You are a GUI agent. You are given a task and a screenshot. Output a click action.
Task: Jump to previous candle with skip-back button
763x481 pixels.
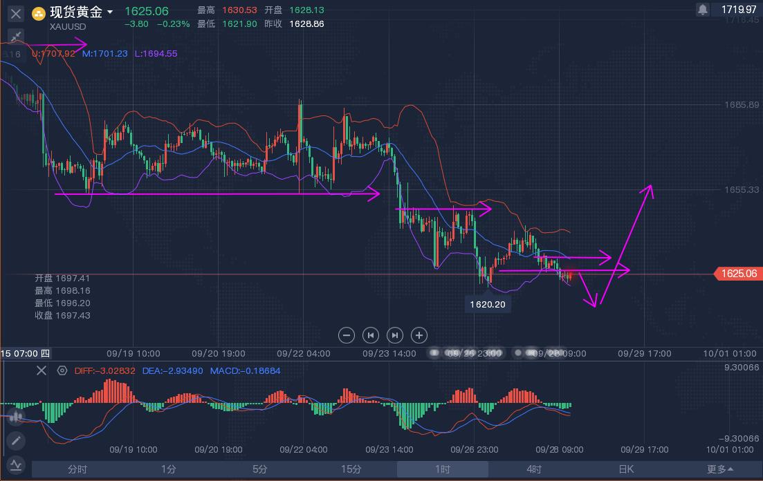coord(371,335)
